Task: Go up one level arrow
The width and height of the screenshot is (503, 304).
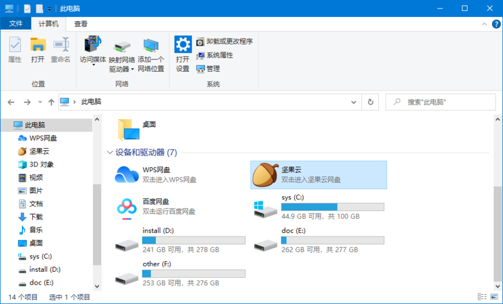Action: [51, 102]
